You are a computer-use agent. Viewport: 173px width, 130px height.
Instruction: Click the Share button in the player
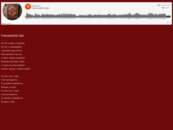166,8
